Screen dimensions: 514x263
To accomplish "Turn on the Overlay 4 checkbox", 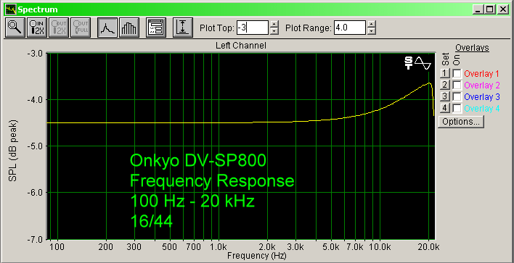I will point(457,108).
